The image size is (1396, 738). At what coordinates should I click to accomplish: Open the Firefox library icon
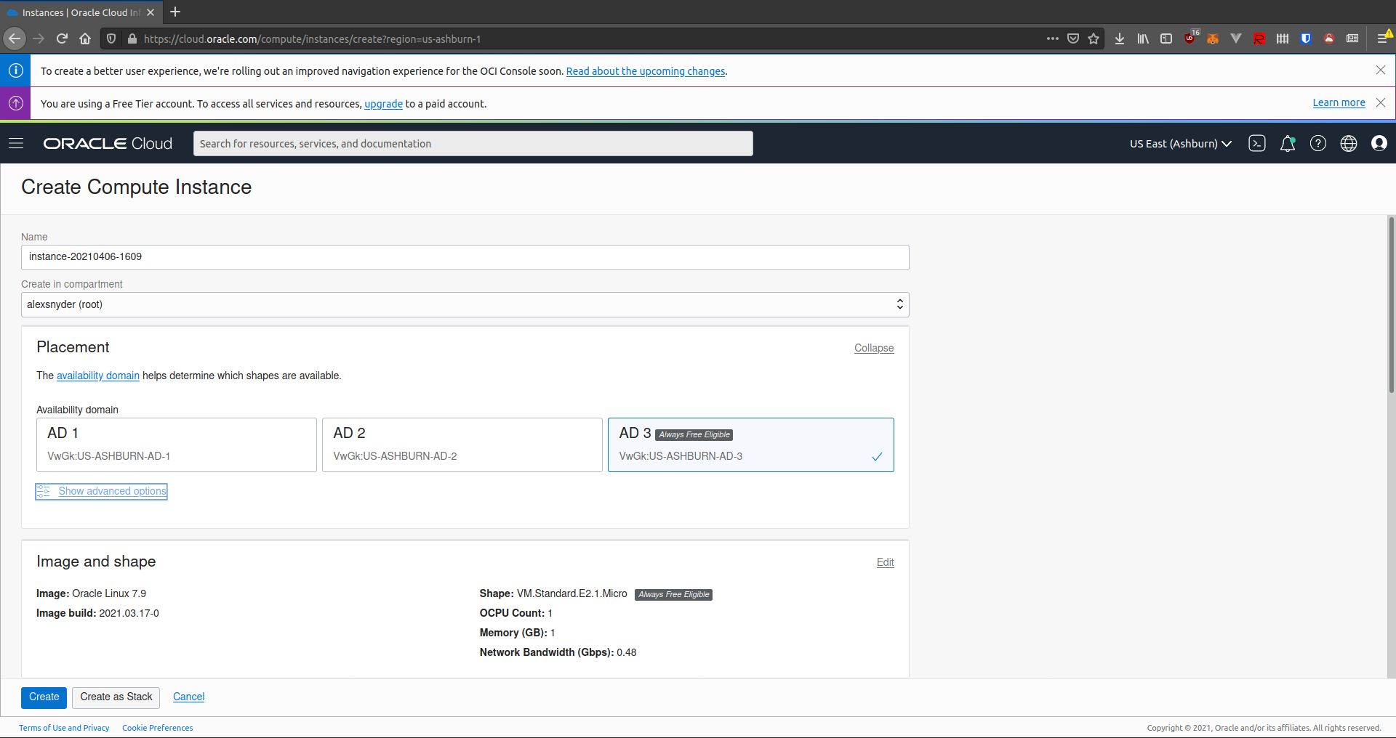(1143, 38)
